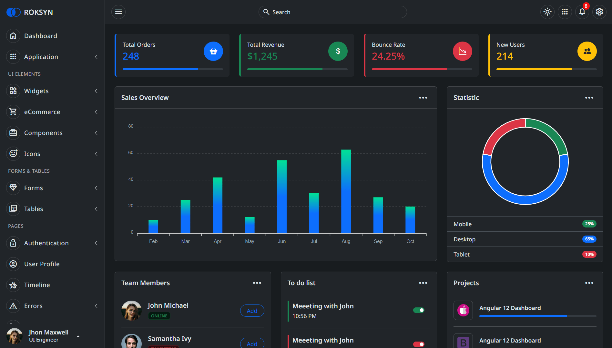Focus the Search input field

(x=332, y=12)
